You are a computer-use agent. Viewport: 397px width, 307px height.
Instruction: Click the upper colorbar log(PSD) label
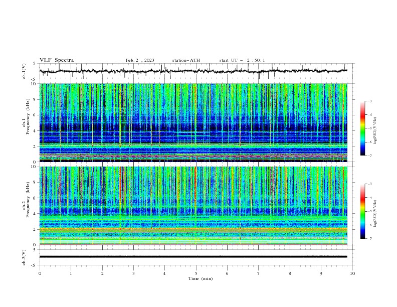pyautogui.click(x=375, y=131)
